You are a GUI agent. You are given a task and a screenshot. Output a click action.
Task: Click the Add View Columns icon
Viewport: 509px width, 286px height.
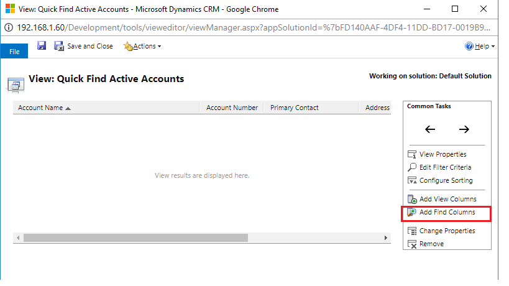tap(411, 199)
